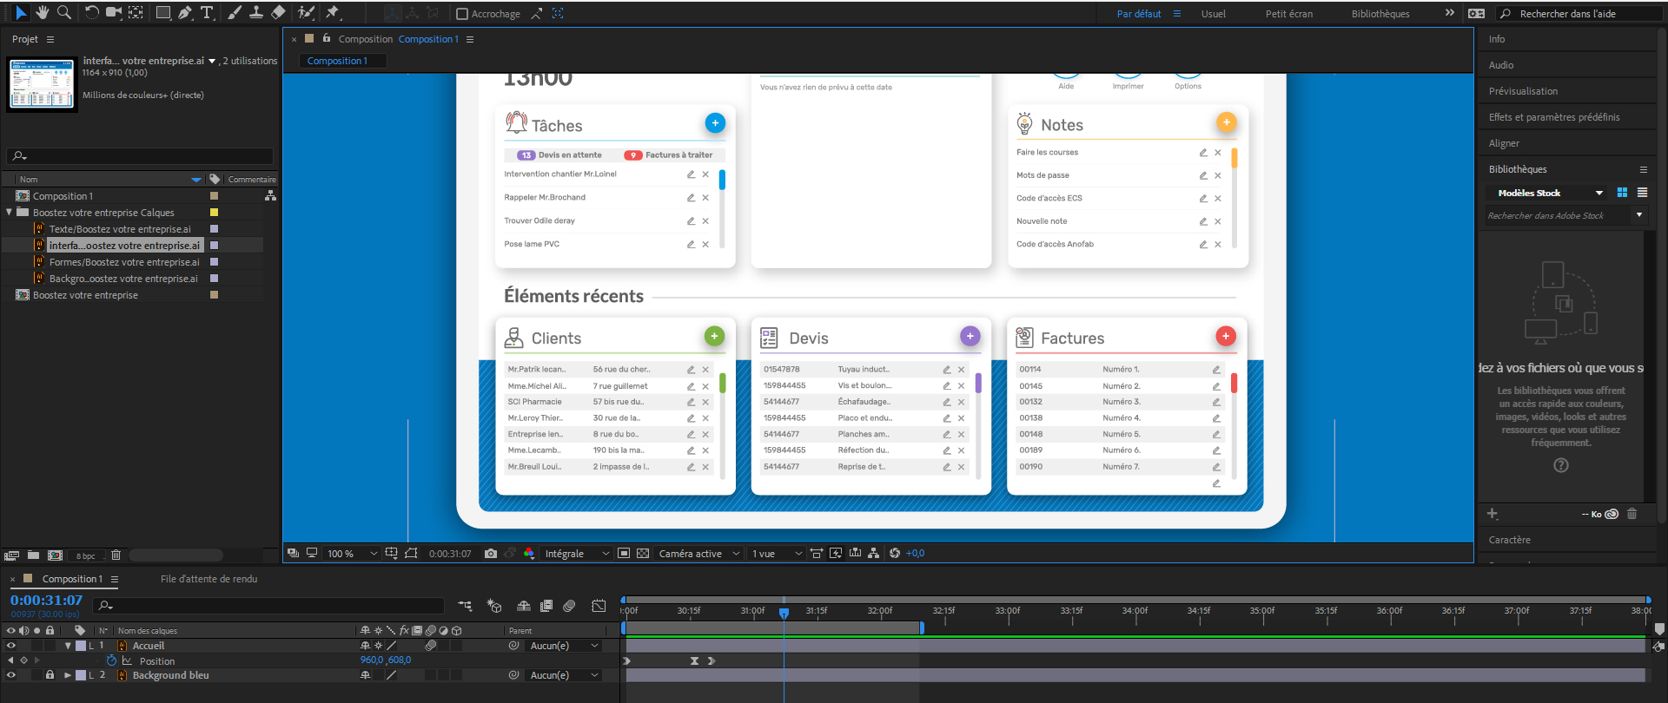This screenshot has width=1668, height=703.
Task: Open the Prévisualisation panel
Action: [x=1523, y=91]
